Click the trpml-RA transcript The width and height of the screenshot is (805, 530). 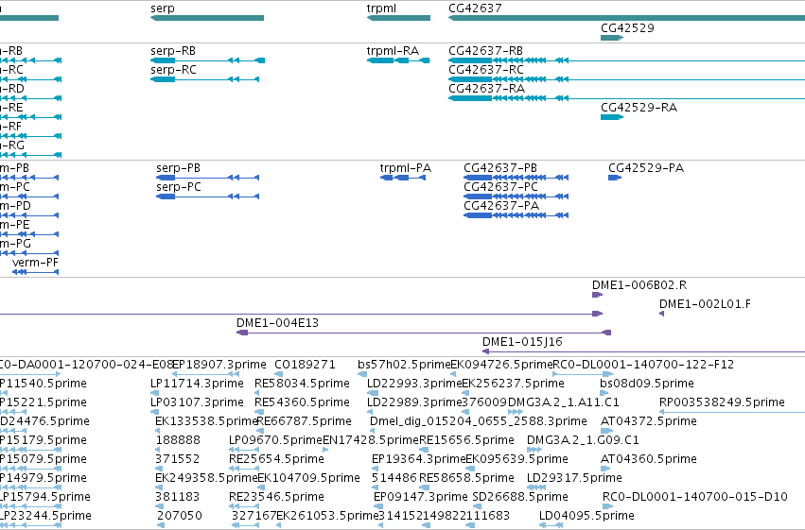tap(398, 60)
